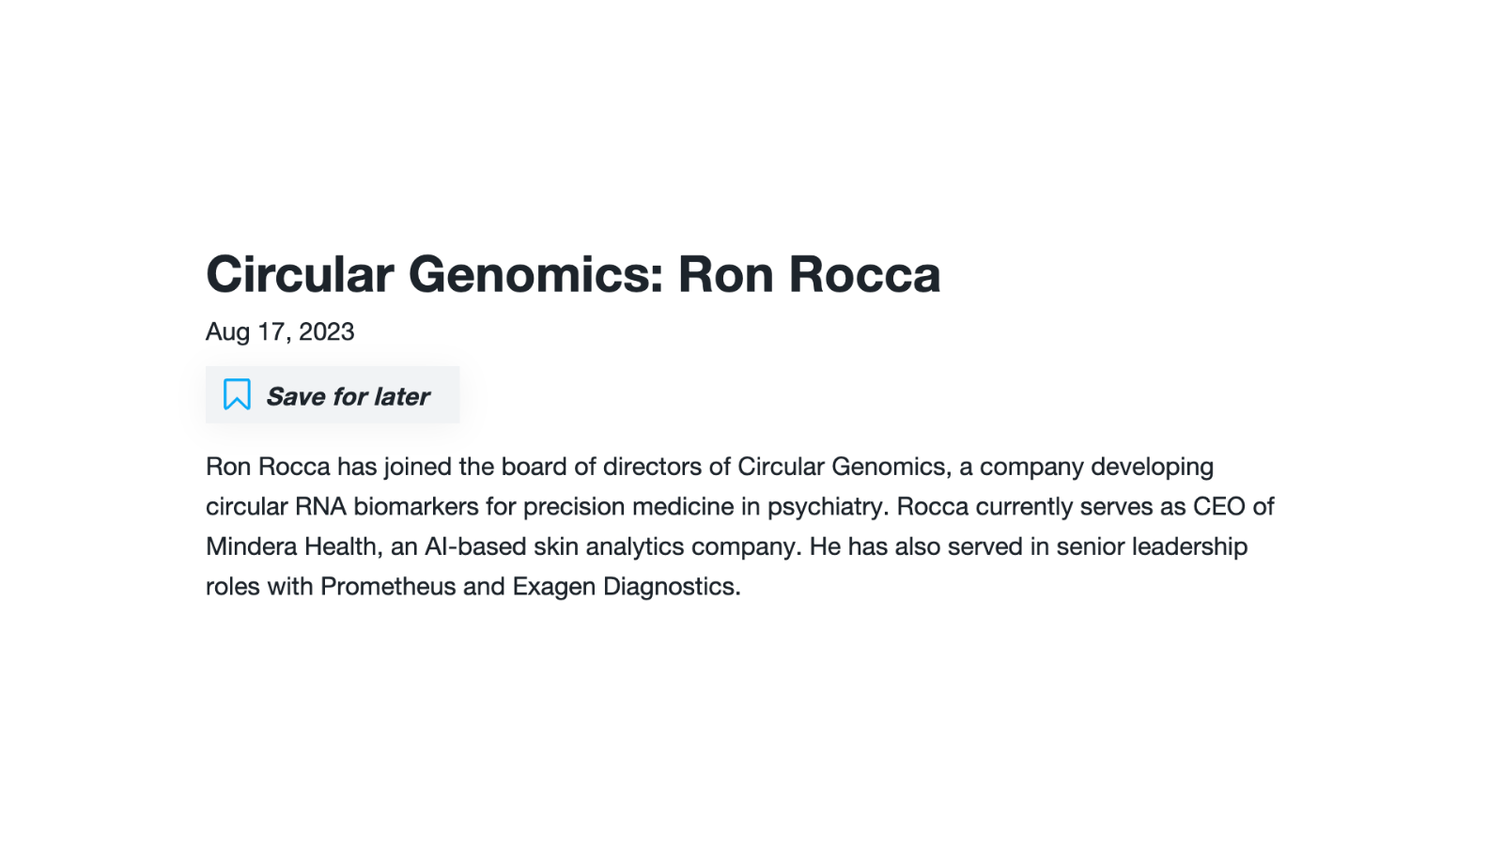Click "Prometheus" in the last line

pyautogui.click(x=388, y=586)
